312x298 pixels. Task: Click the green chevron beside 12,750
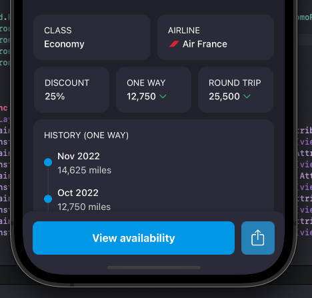tap(163, 97)
